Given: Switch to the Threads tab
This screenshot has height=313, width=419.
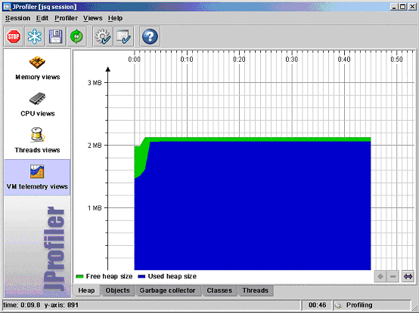Looking at the screenshot, I should click(255, 290).
